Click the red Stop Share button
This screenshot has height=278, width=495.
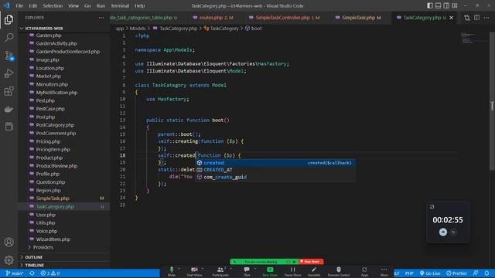311,262
